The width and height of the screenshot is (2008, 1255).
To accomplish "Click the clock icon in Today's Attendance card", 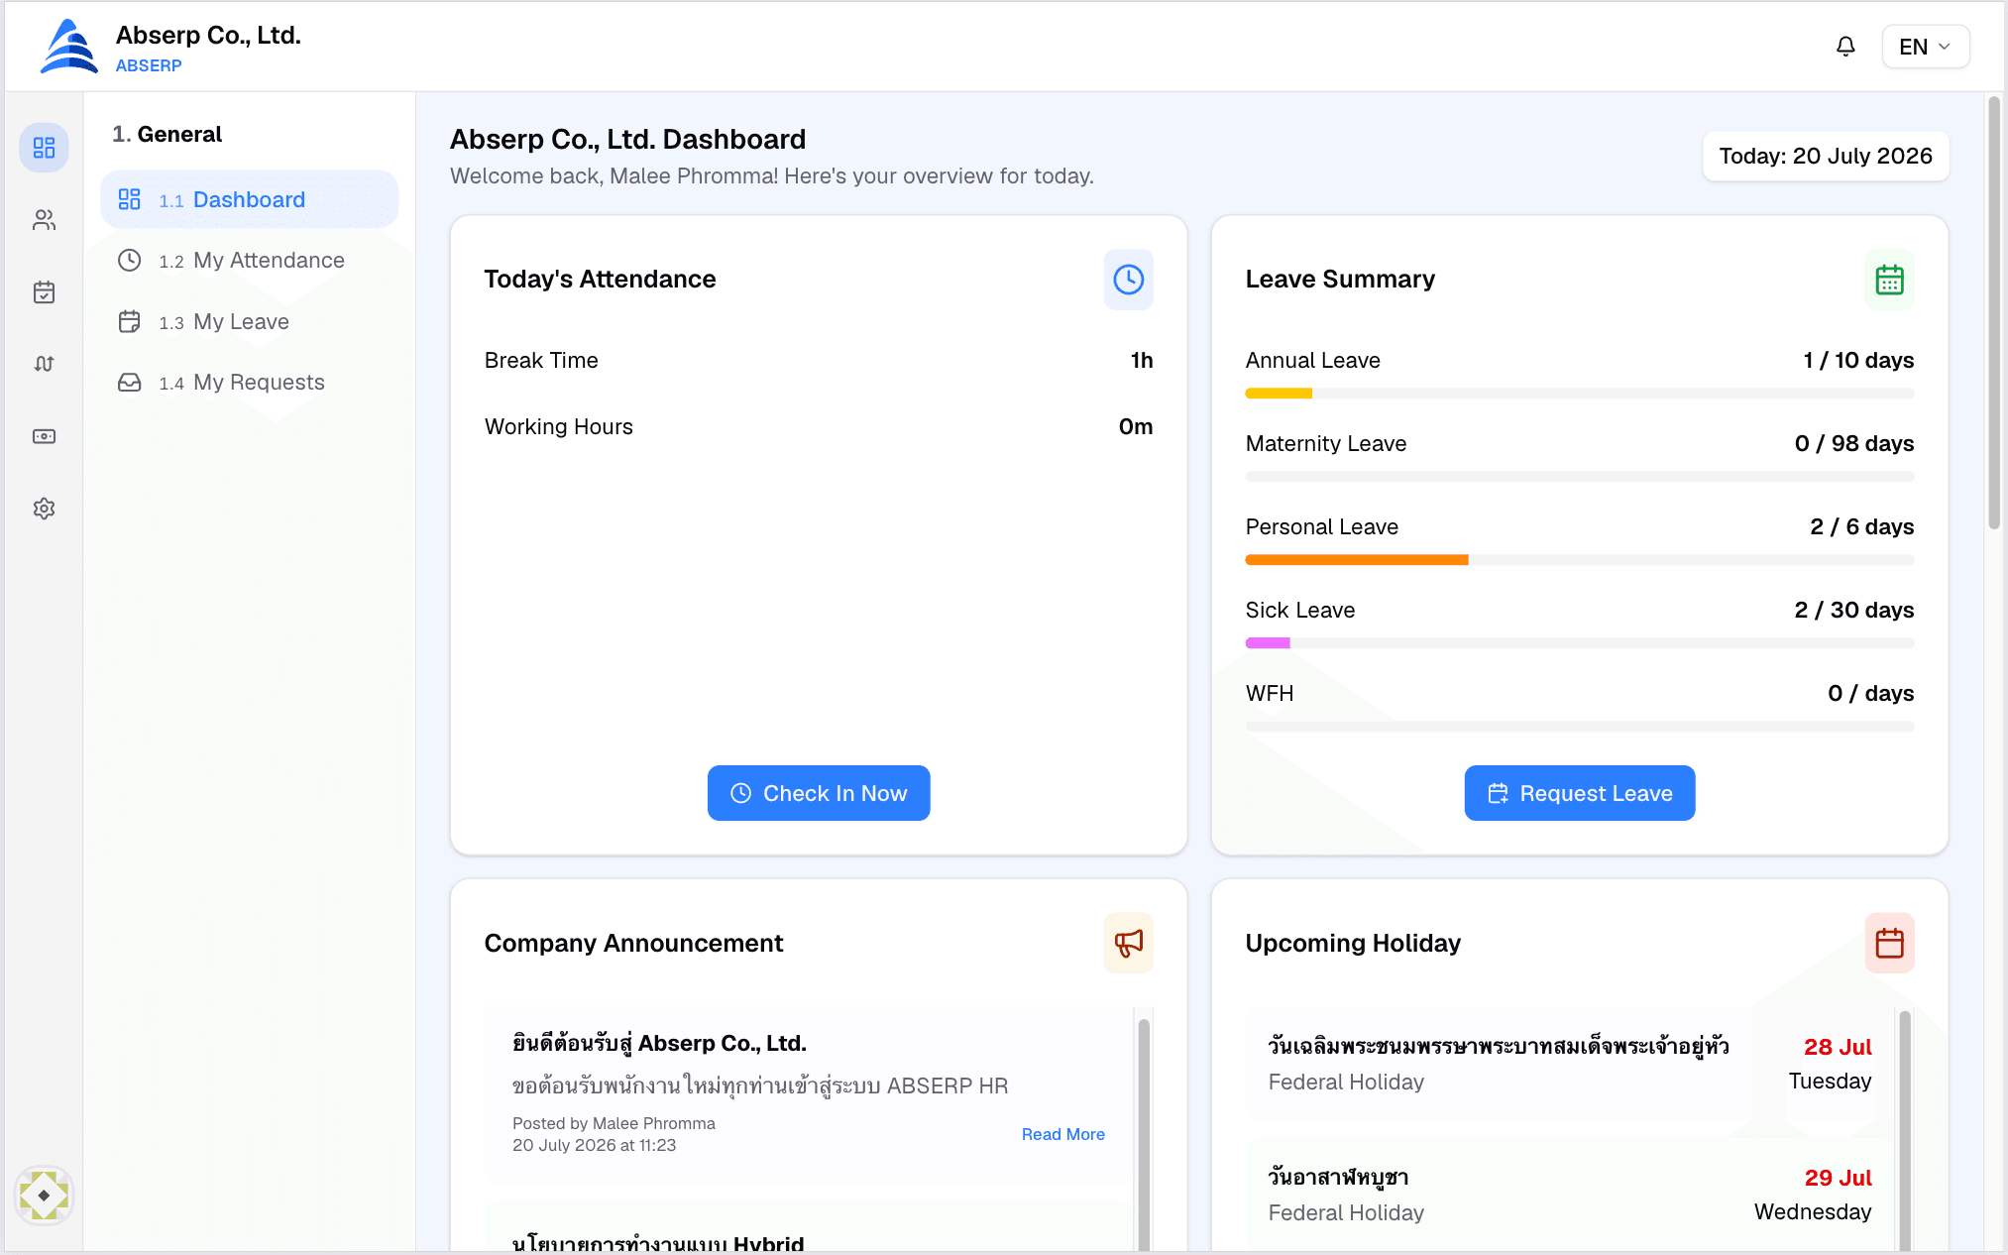I will 1128,280.
